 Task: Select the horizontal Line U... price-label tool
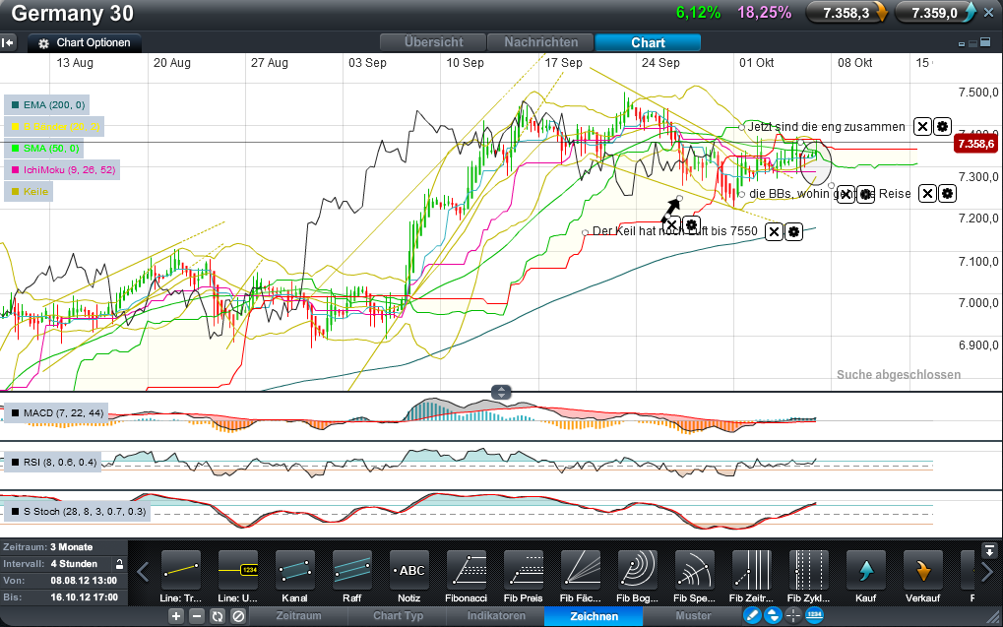(x=238, y=570)
